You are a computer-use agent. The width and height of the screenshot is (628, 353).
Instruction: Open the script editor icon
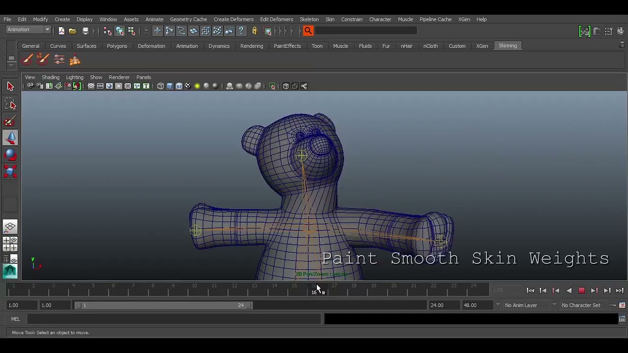click(622, 319)
